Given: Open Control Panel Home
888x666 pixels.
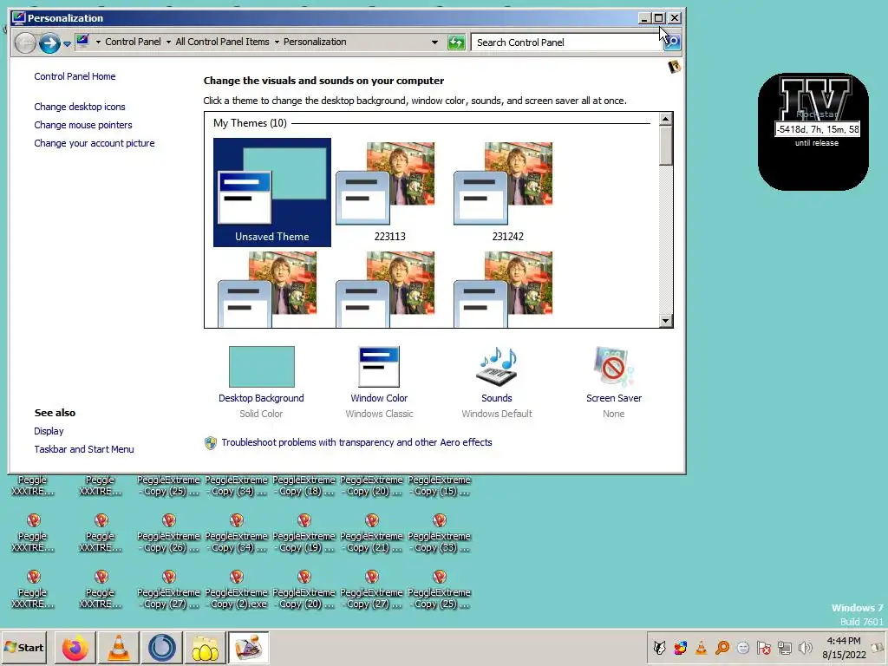Looking at the screenshot, I should (x=75, y=76).
